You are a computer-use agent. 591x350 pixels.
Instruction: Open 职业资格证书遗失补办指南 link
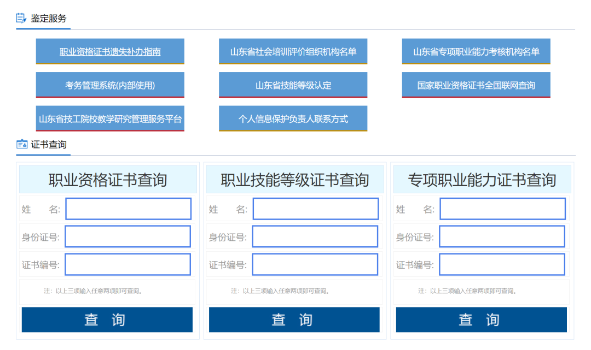(110, 51)
